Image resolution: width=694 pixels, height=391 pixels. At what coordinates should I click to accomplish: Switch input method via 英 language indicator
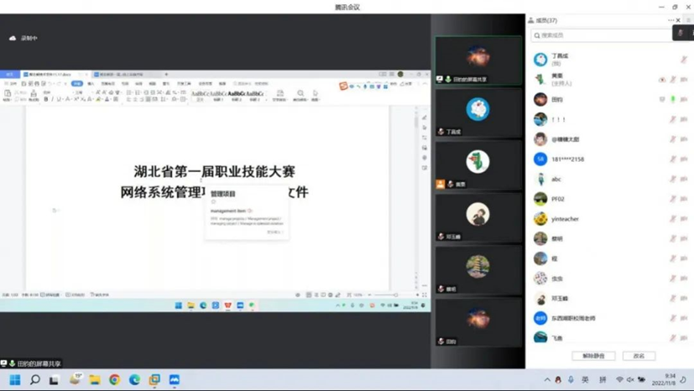[x=585, y=380]
